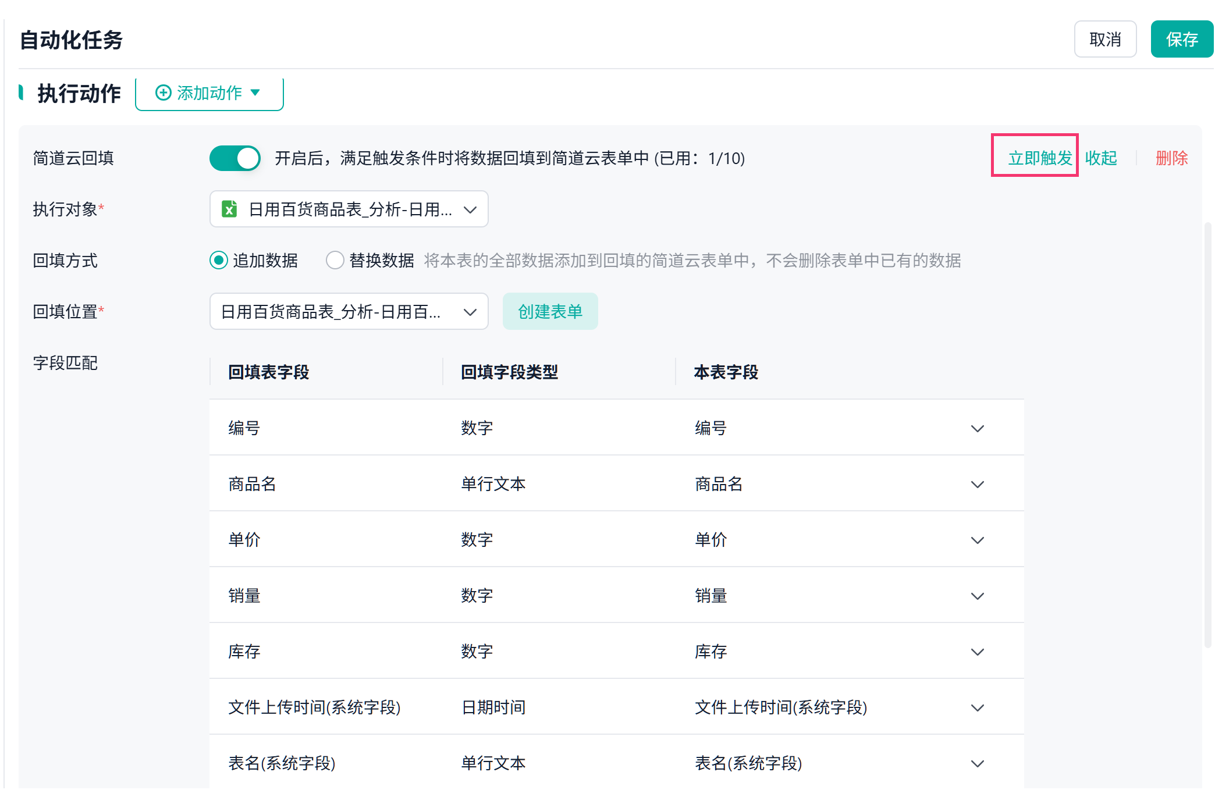Click the 回填表字段 column header
Image resolution: width=1215 pixels, height=797 pixels.
pos(268,372)
